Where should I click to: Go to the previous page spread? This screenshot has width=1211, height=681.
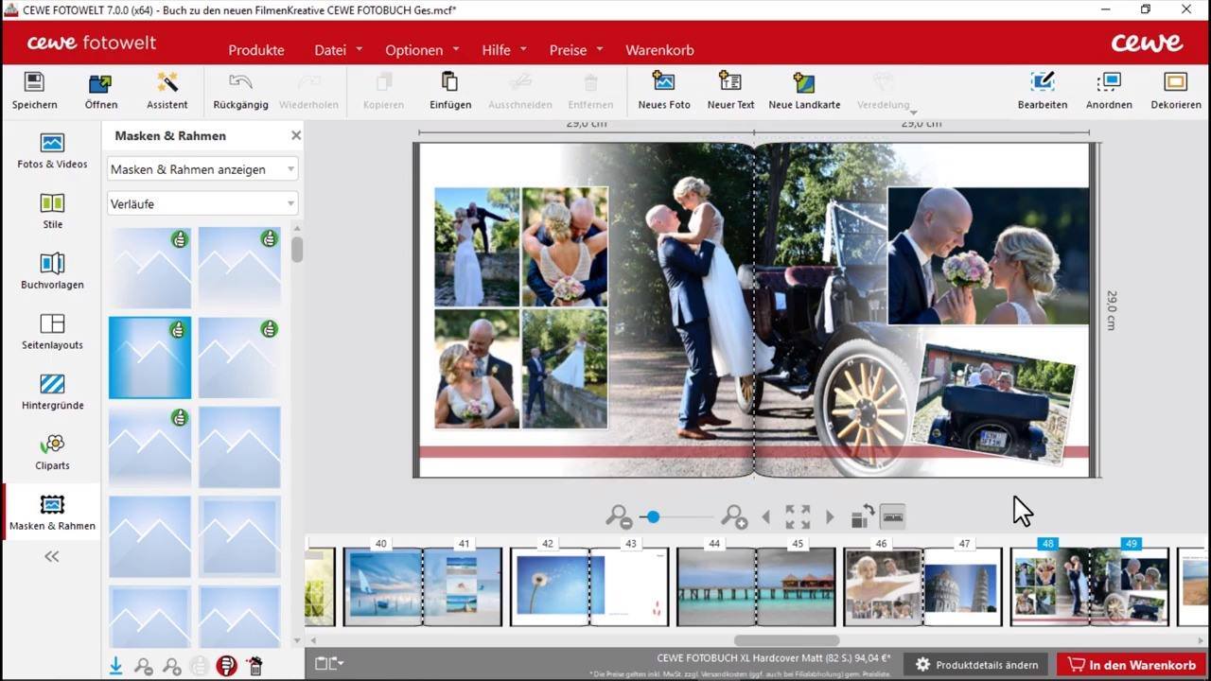pos(765,517)
